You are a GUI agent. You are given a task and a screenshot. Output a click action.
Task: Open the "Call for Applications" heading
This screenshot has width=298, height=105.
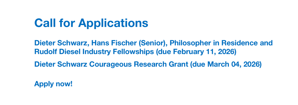click(91, 23)
